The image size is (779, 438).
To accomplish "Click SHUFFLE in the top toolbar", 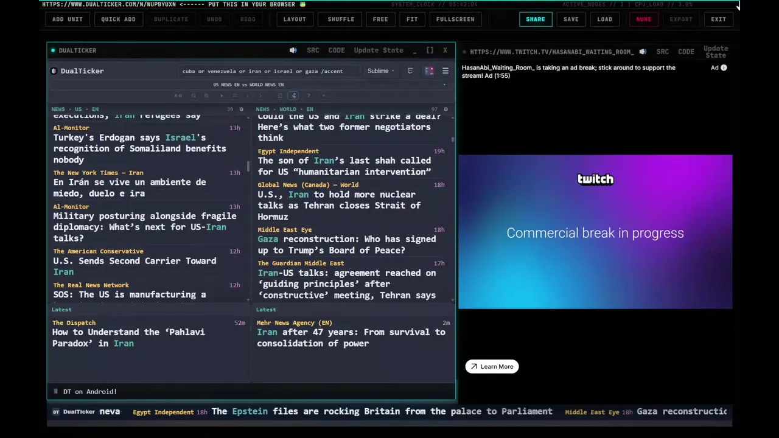I will click(x=341, y=19).
